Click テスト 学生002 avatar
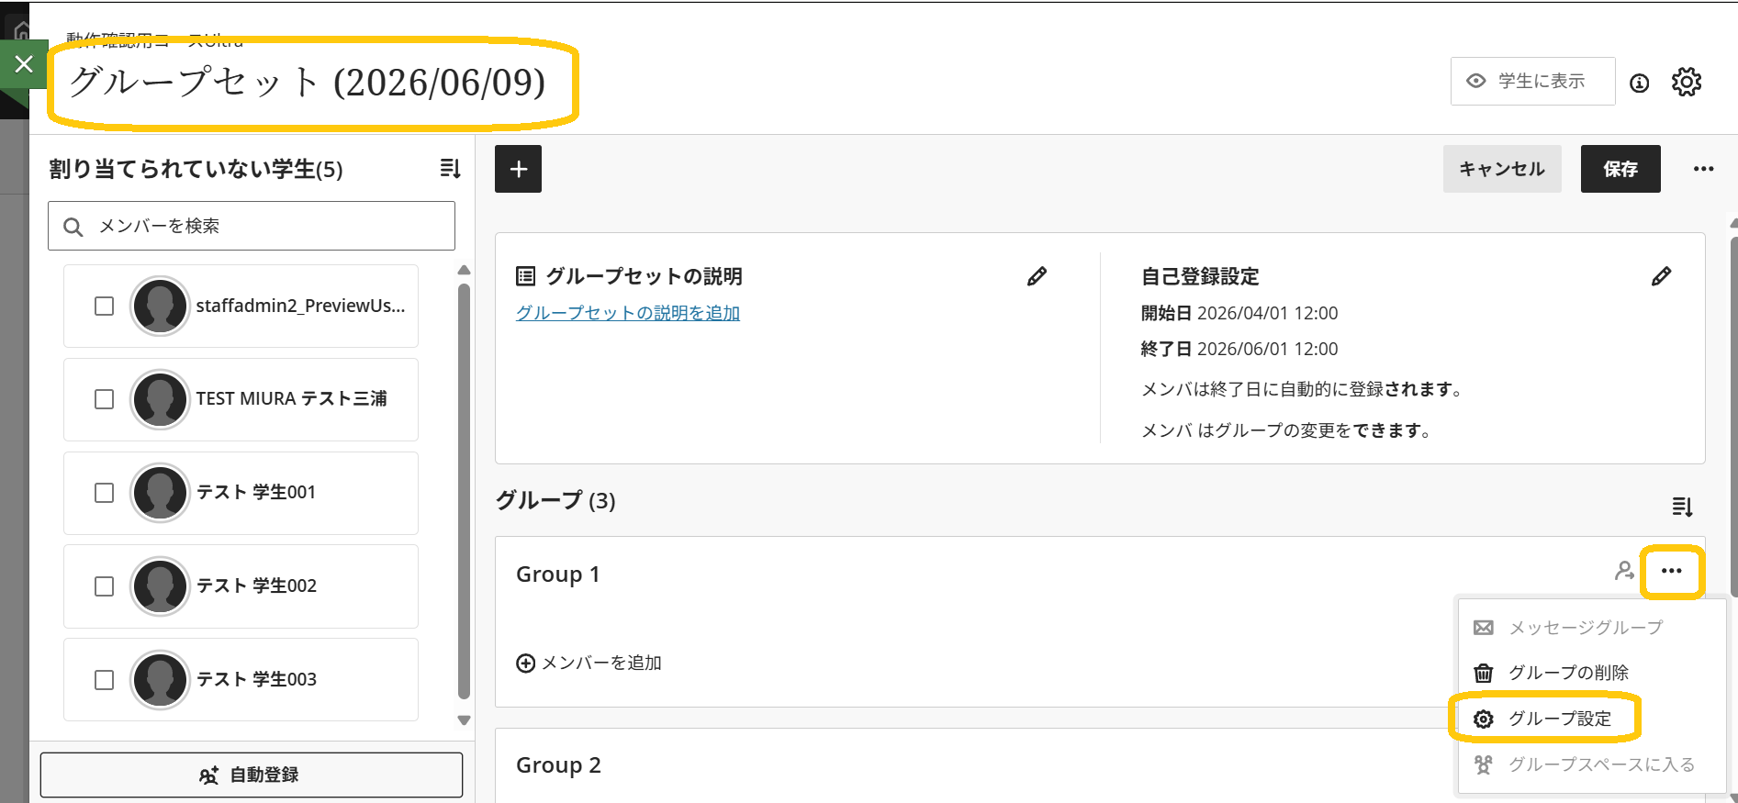 point(160,586)
